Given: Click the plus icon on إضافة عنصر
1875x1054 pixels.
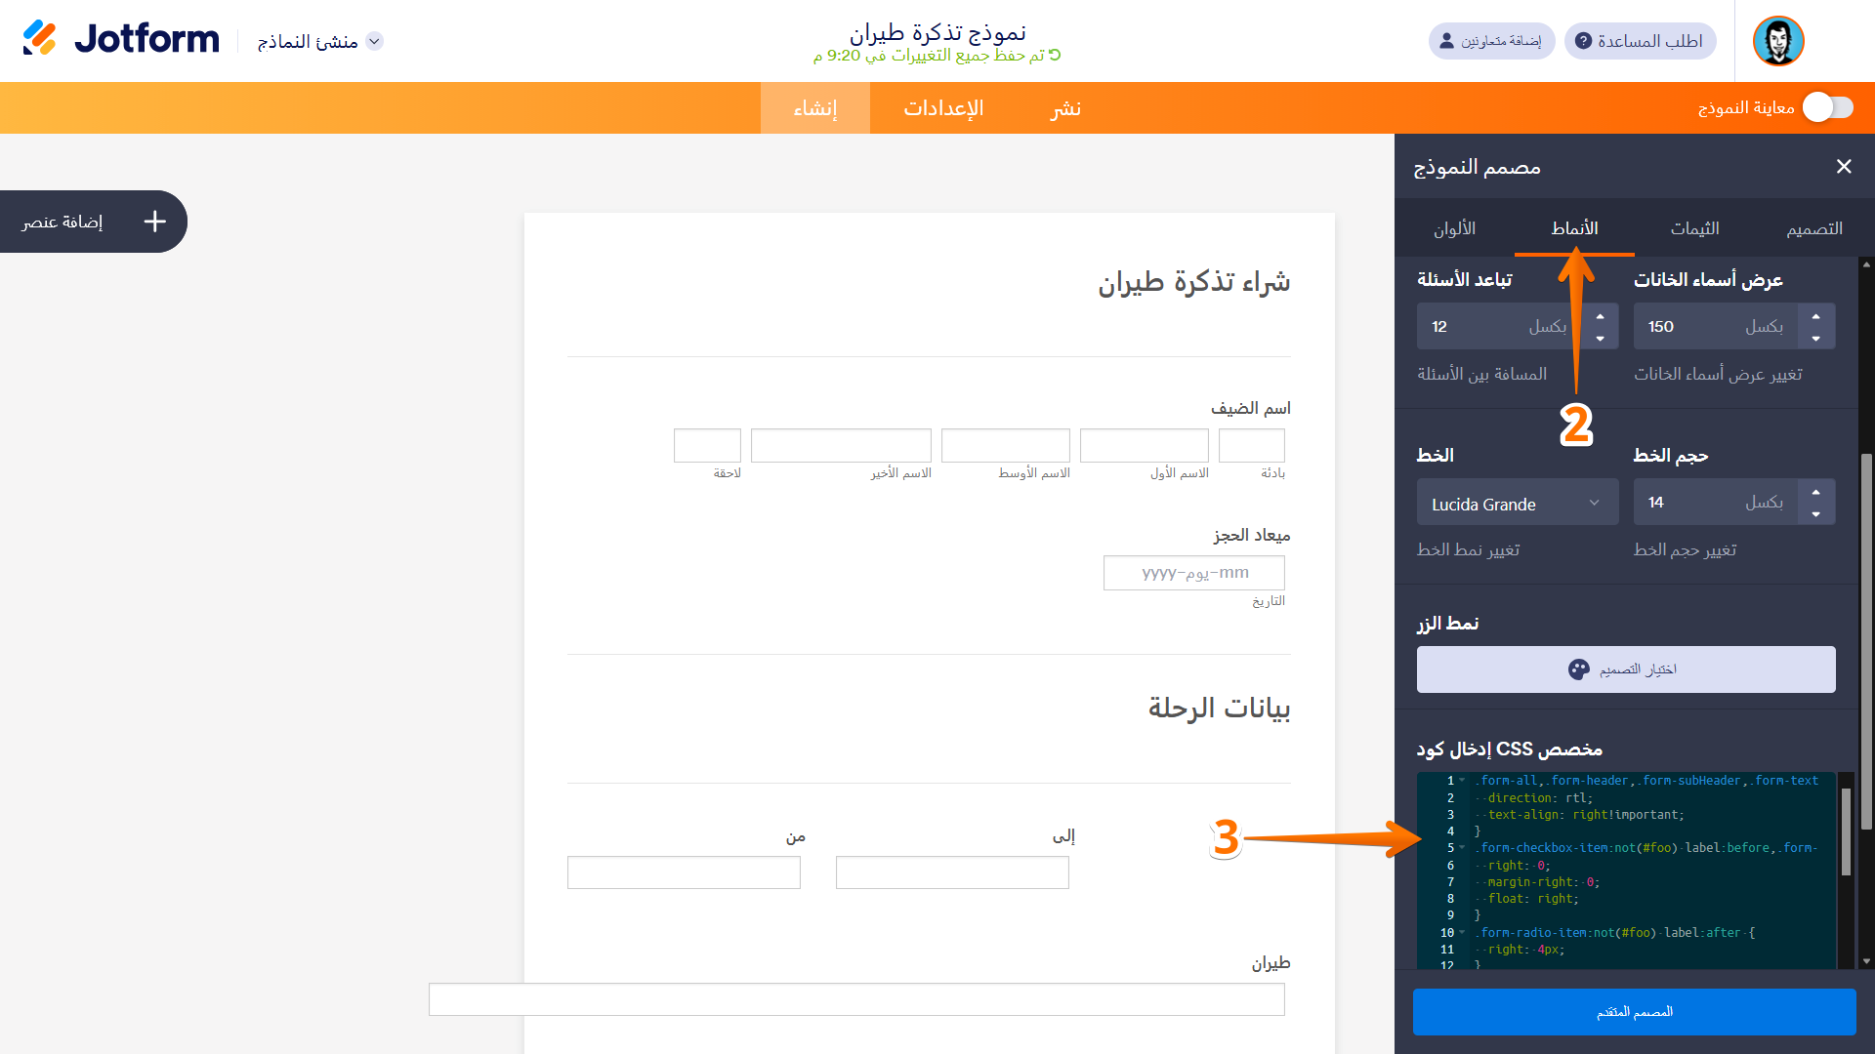Looking at the screenshot, I should tap(154, 222).
